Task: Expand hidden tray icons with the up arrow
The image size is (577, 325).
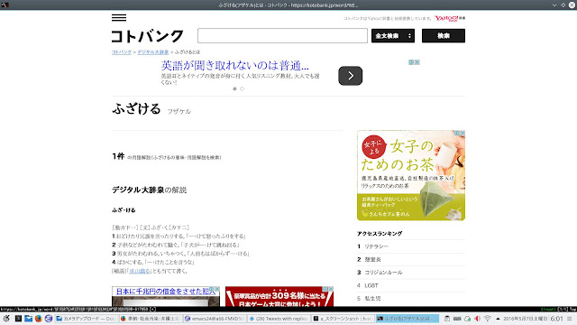Action: 498,319
